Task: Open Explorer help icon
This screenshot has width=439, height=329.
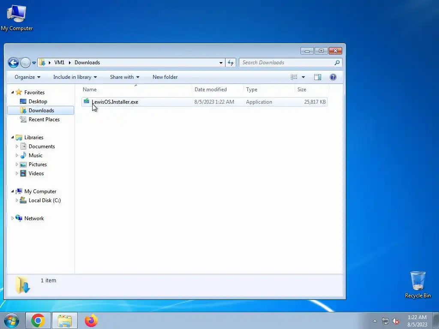Action: point(333,77)
